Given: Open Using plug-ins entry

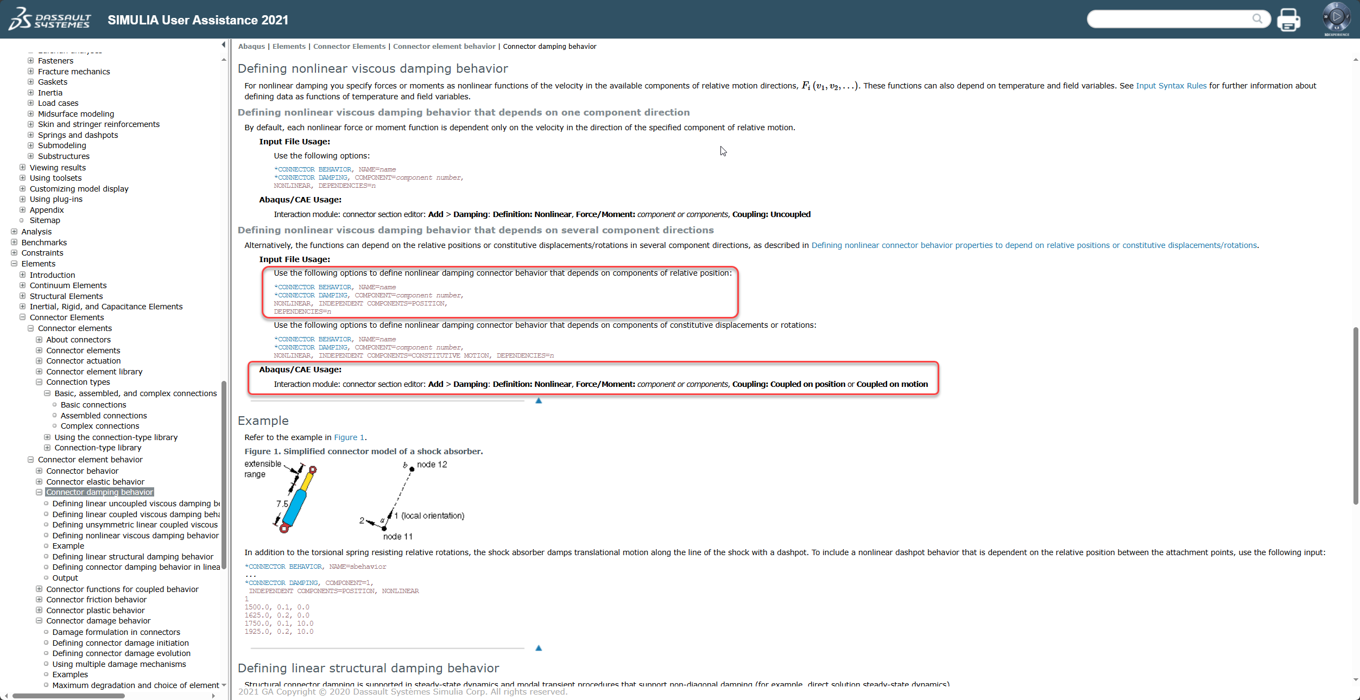Looking at the screenshot, I should coord(56,199).
